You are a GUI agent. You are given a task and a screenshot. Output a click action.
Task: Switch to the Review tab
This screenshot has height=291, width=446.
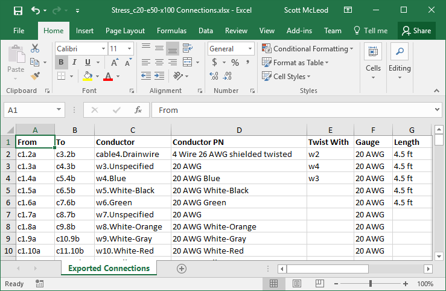236,31
